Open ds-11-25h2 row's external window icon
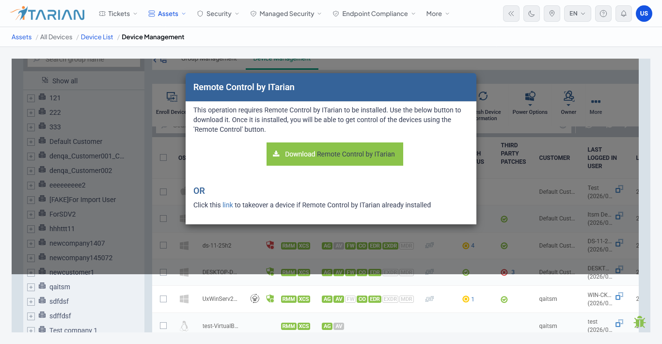Screen dimensions: 662x344 (x=619, y=242)
